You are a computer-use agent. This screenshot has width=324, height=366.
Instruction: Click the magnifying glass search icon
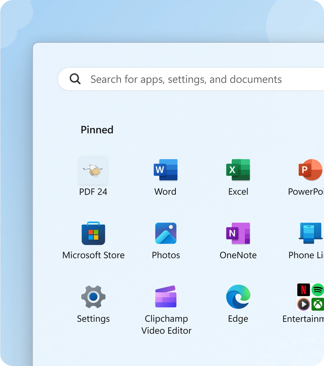[x=75, y=79]
